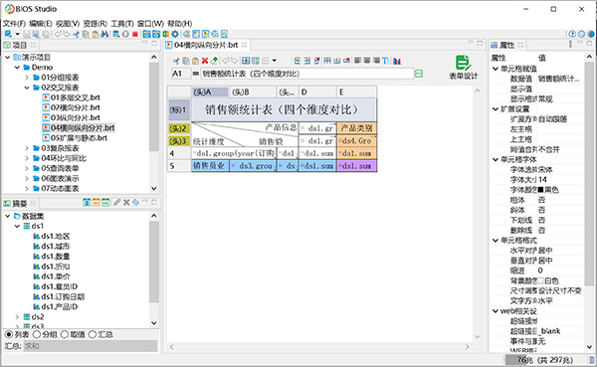Select the blue 销售员业 cell
Image resolution: width=597 pixels, height=367 pixels.
(x=210, y=166)
